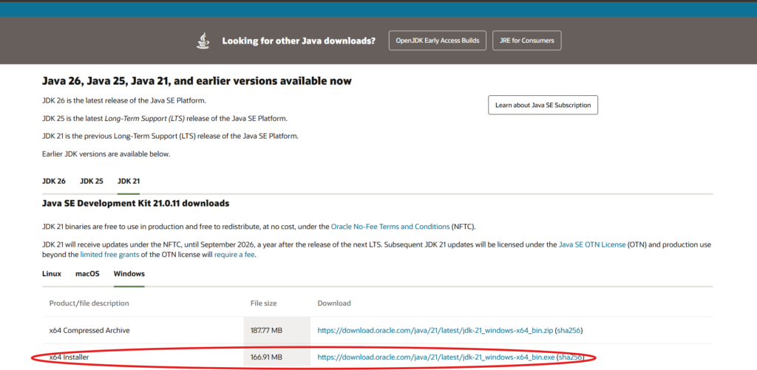Switch to the JDK 26 tab

[53, 182]
